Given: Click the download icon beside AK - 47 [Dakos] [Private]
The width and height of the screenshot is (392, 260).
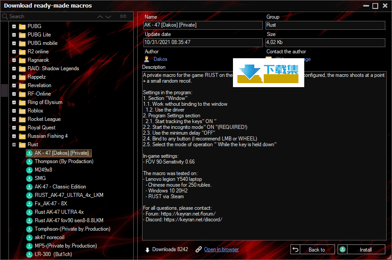Looking at the screenshot, I should coord(29,153).
